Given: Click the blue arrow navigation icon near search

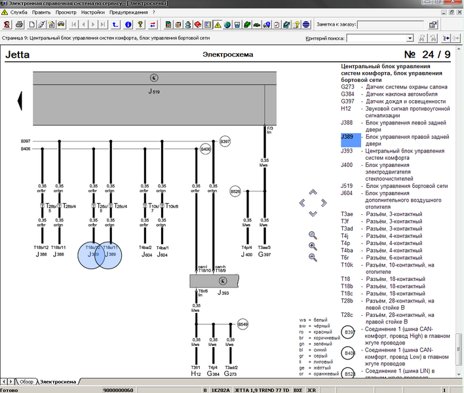Looking at the screenshot, I should click(446, 38).
